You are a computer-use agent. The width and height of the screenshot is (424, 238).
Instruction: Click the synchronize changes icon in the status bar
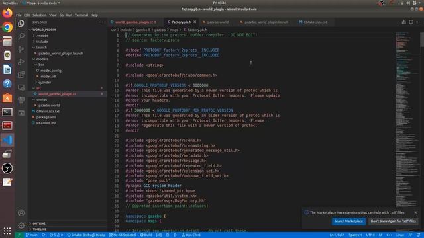(x=44, y=235)
